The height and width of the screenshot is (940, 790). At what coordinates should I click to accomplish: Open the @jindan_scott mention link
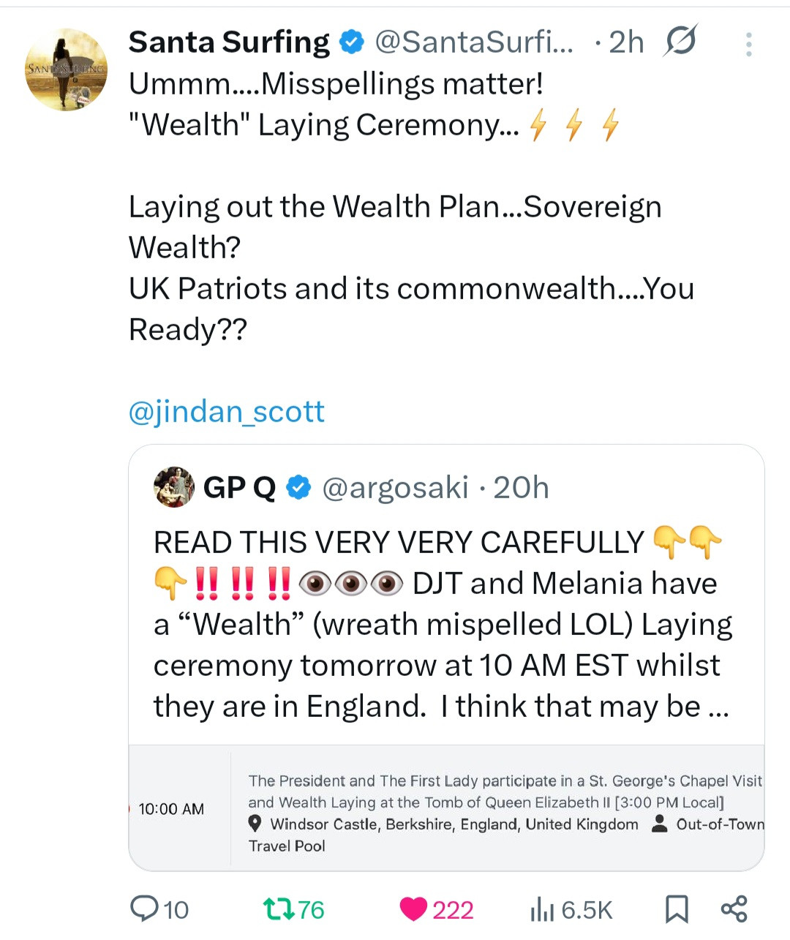(x=227, y=412)
